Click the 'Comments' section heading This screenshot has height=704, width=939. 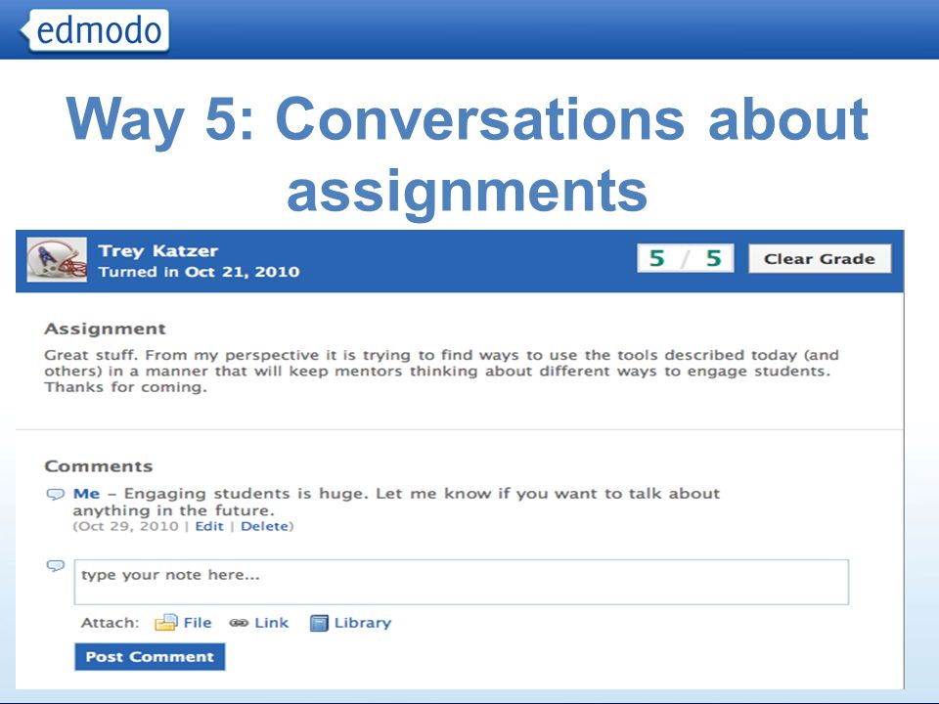pyautogui.click(x=98, y=465)
